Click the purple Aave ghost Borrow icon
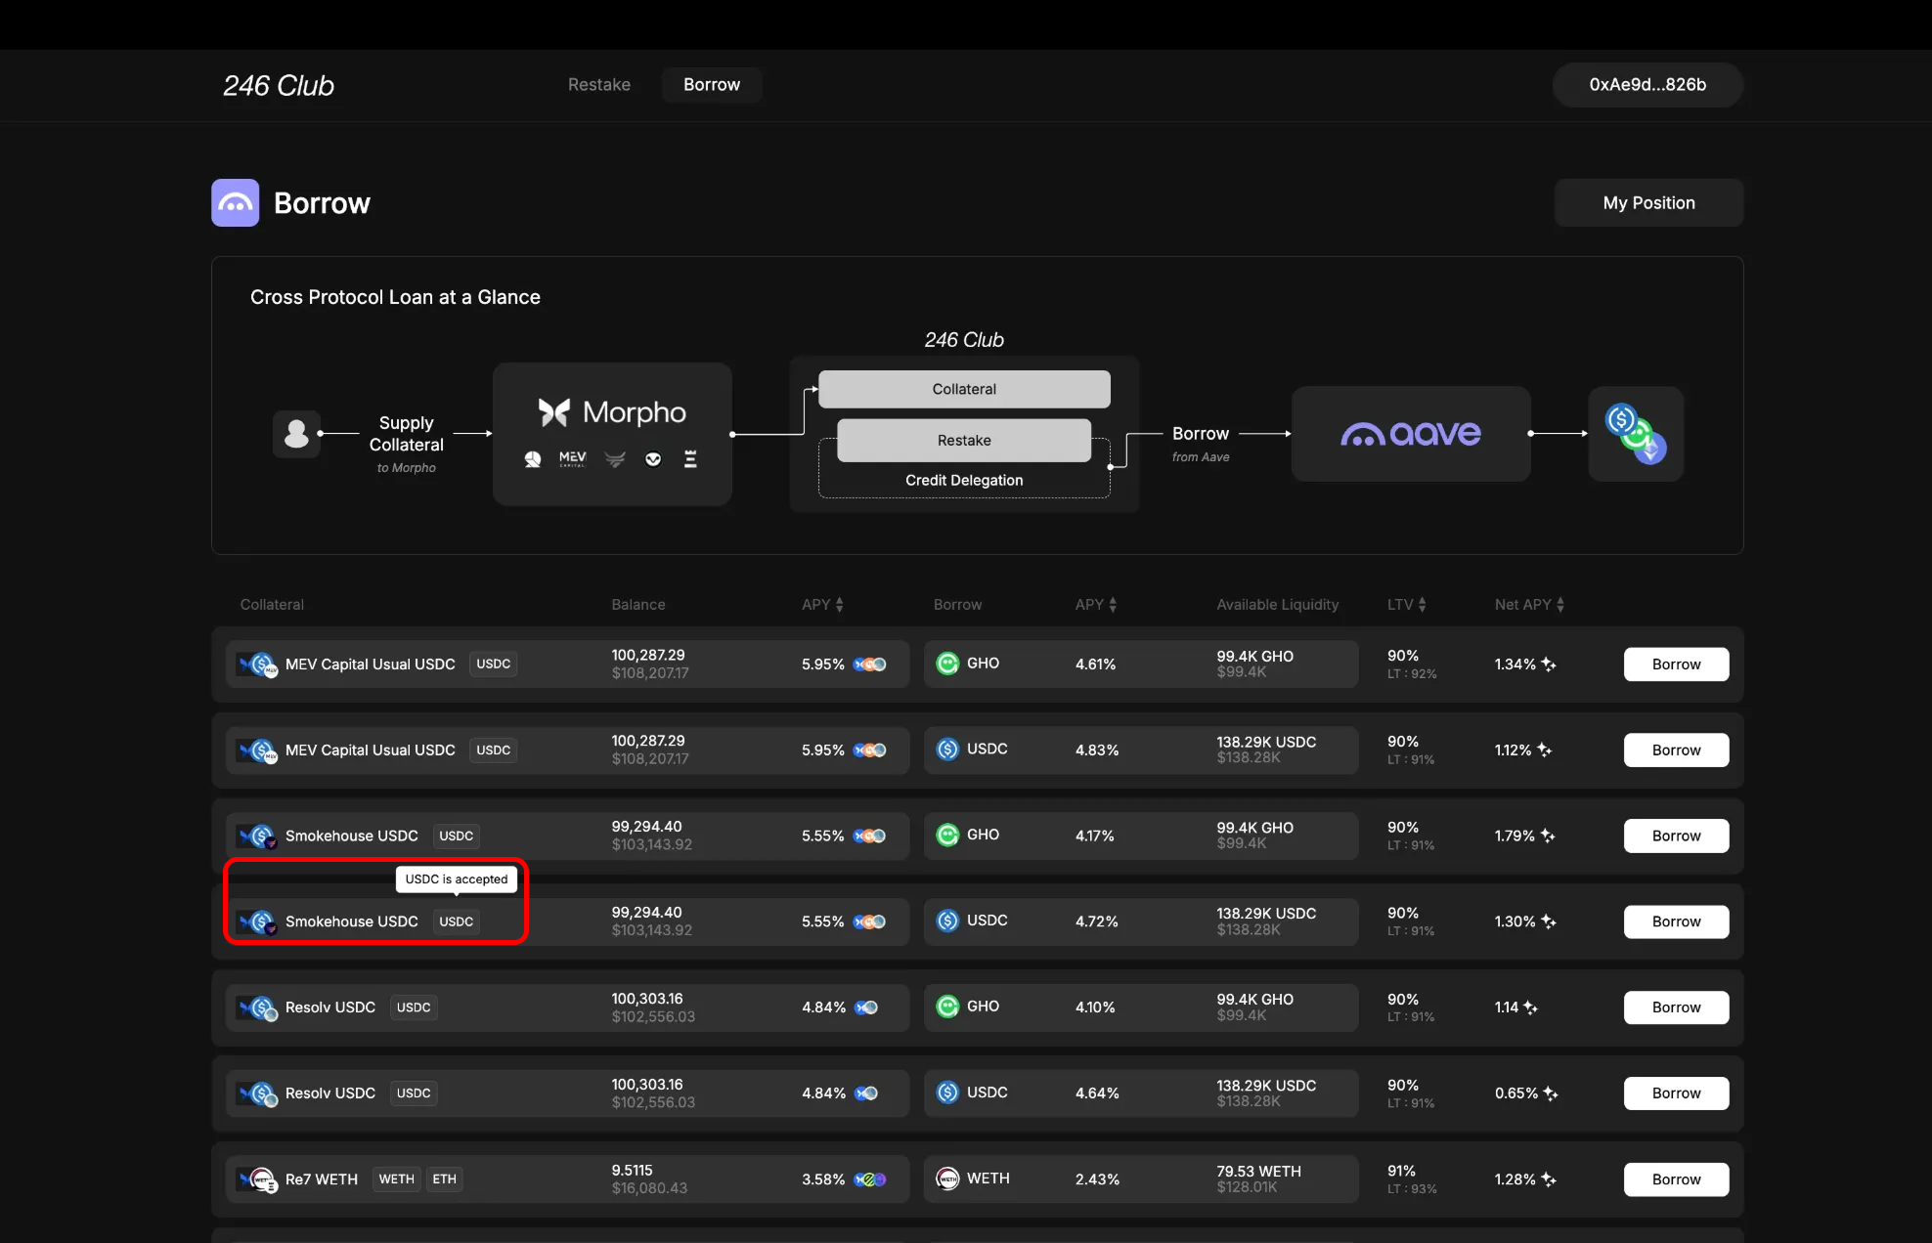This screenshot has width=1932, height=1243. coord(236,202)
